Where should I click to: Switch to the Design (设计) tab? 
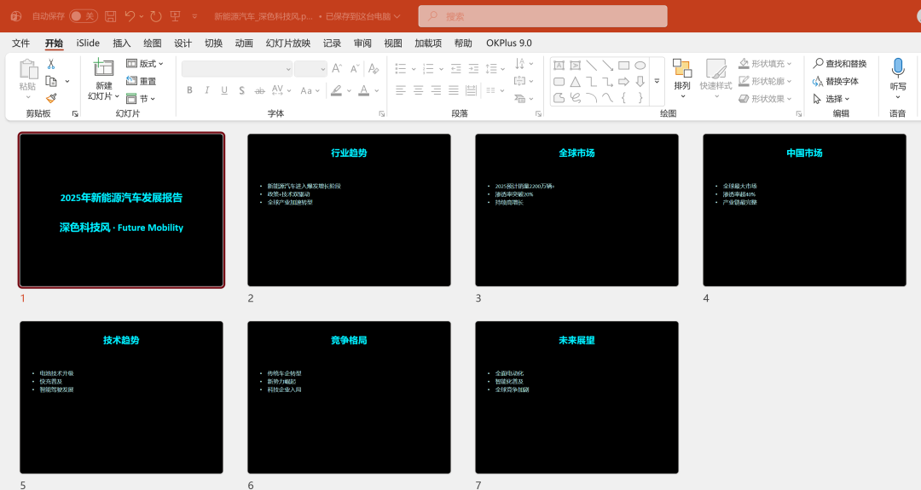[182, 43]
